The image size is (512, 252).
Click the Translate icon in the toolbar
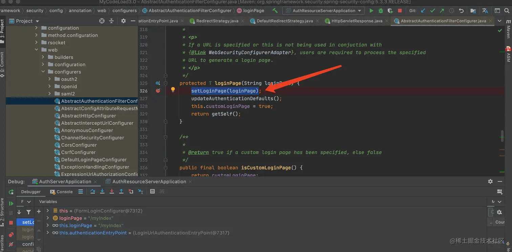[x=485, y=10]
